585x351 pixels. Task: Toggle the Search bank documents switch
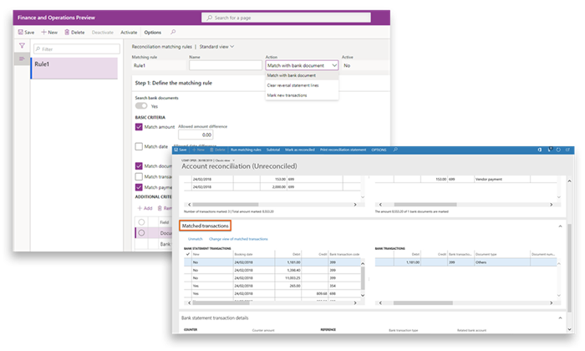click(x=141, y=106)
